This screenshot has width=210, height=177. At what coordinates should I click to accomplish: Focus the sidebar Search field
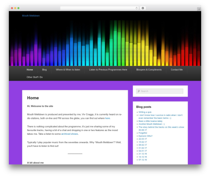[x=160, y=91]
